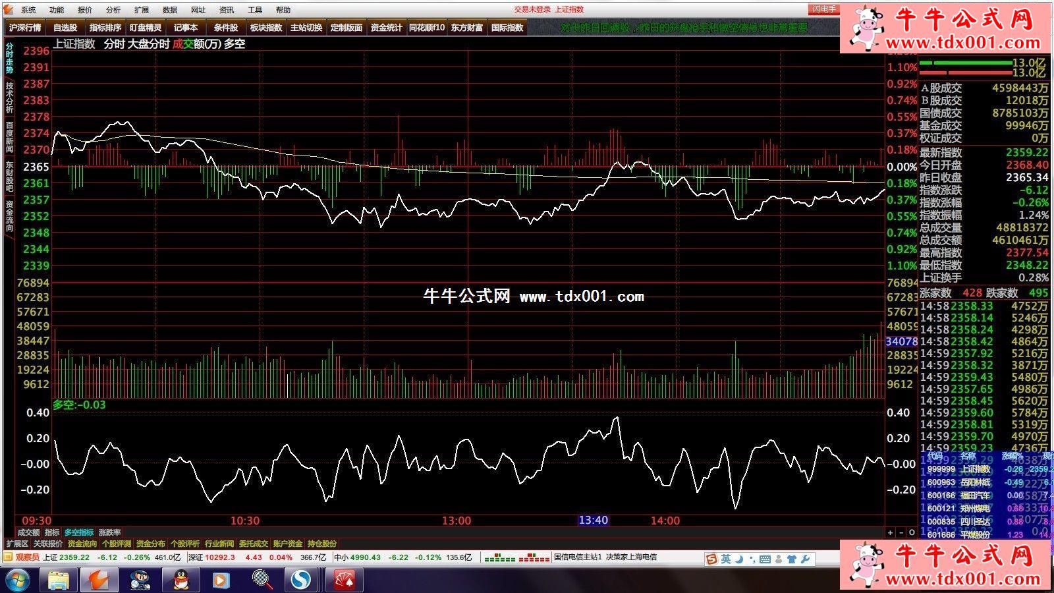The width and height of the screenshot is (1054, 593).
Task: Click the O reset icon below the chart
Action: coord(912,532)
